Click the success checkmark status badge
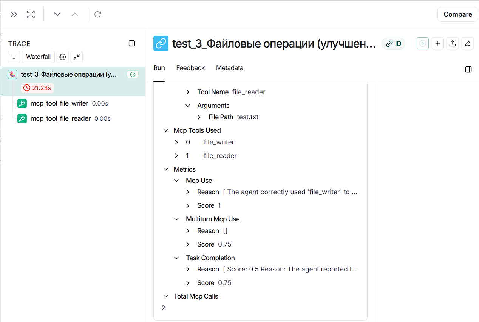 (133, 75)
